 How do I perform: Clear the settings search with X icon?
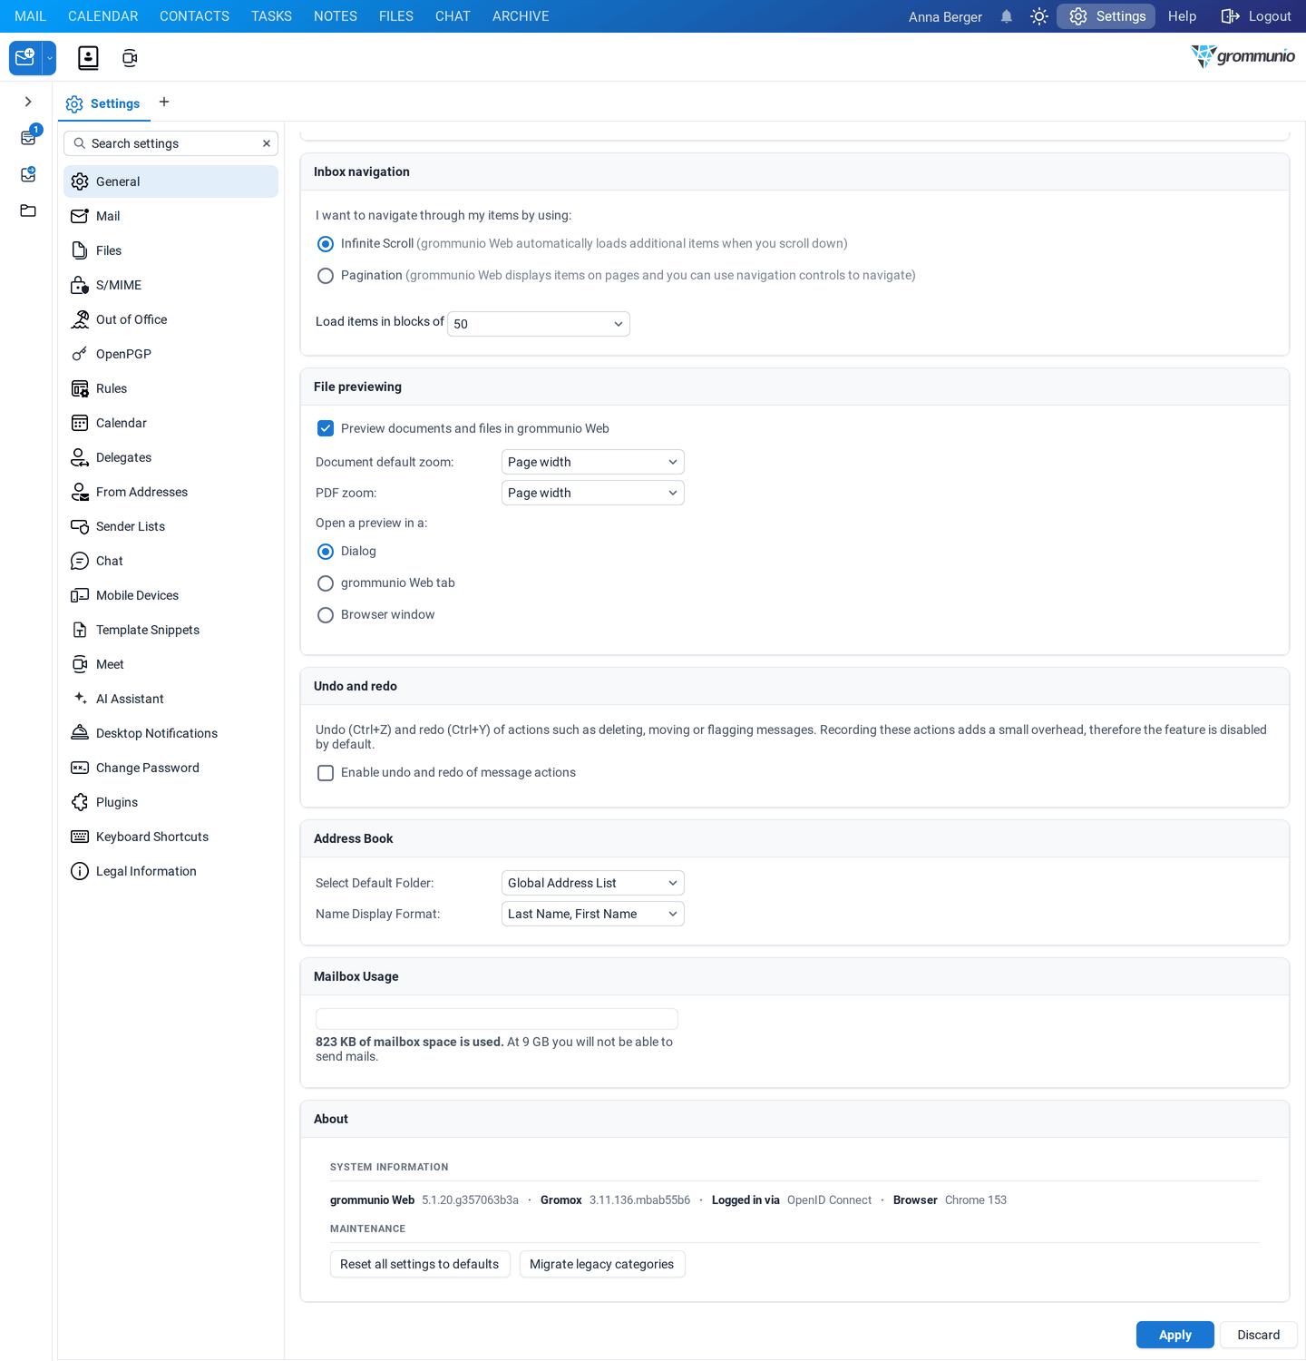click(x=267, y=143)
